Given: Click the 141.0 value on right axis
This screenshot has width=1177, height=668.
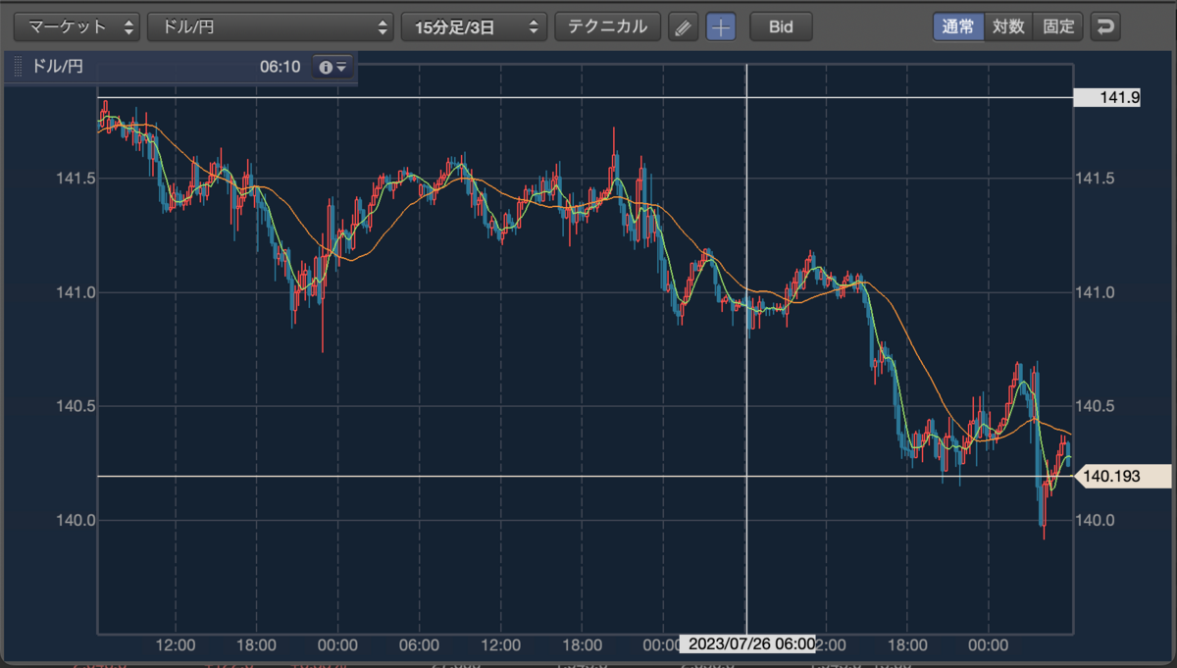Looking at the screenshot, I should click(x=1097, y=292).
